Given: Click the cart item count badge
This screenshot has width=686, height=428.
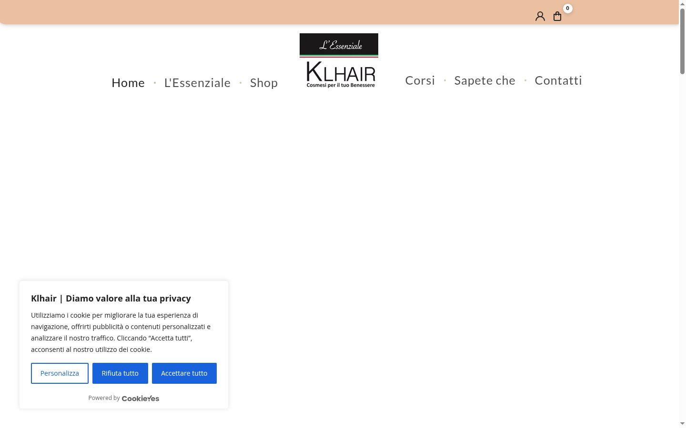Looking at the screenshot, I should tap(567, 8).
